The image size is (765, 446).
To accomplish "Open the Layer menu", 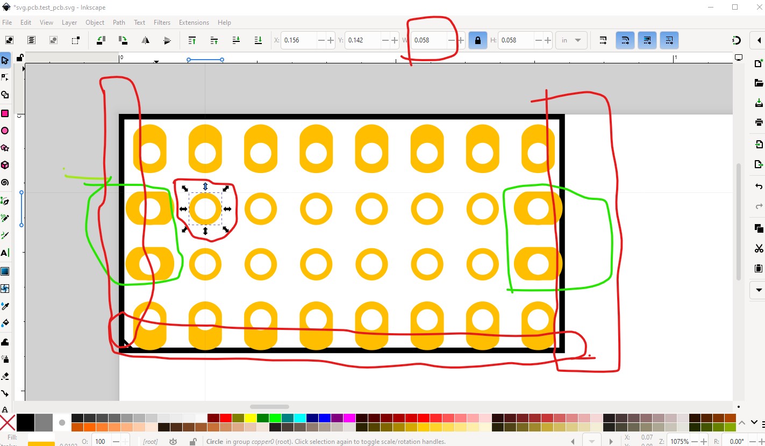I will [x=69, y=23].
